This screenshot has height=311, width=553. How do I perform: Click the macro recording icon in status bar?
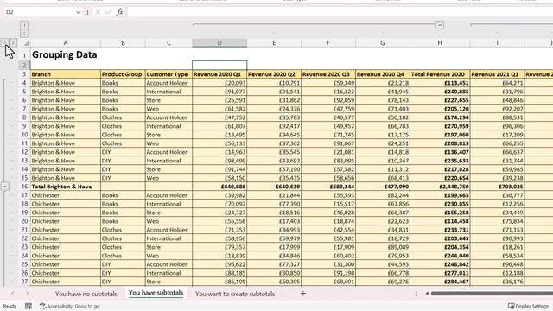pos(29,306)
